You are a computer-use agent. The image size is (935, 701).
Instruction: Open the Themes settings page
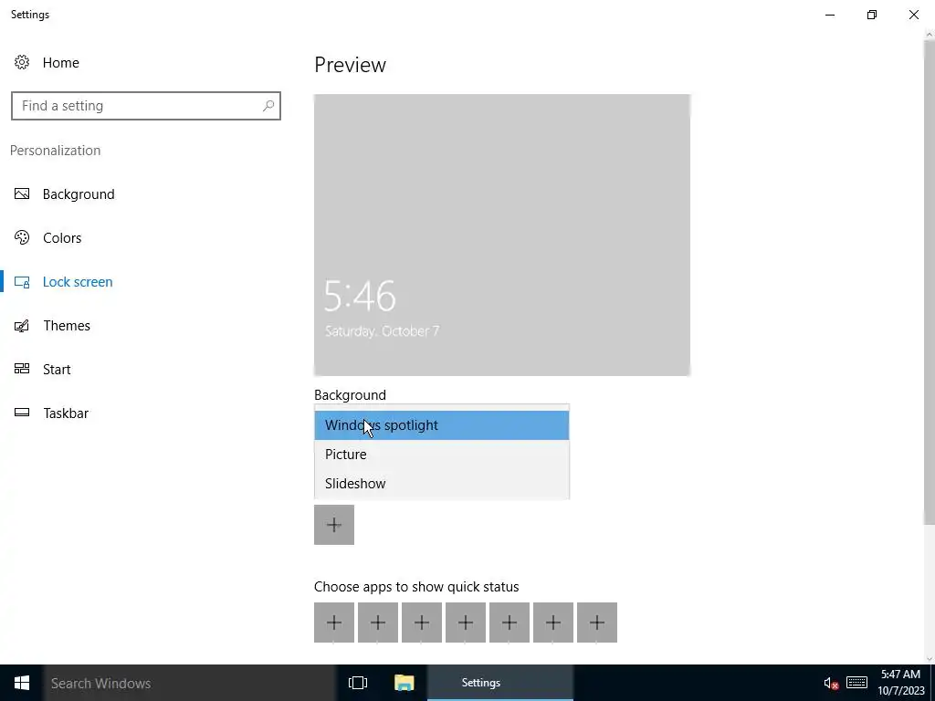[52, 326]
